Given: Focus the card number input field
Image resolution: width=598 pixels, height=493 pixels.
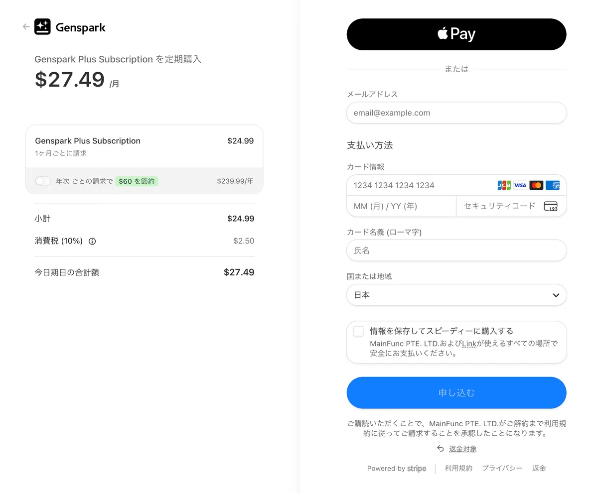Looking at the screenshot, I should pyautogui.click(x=421, y=185).
